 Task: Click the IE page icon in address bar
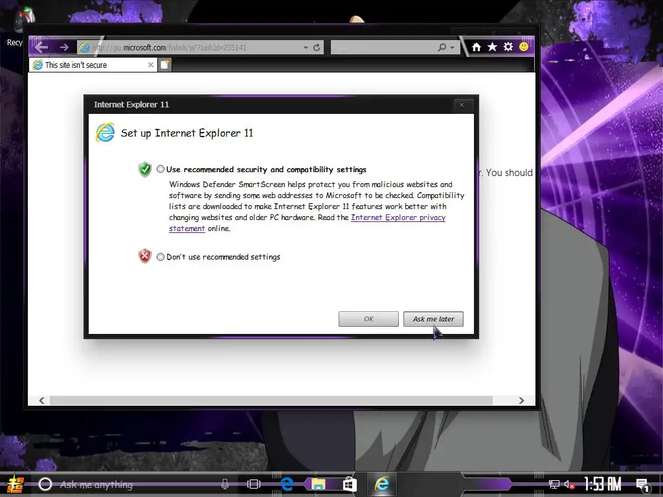click(x=85, y=47)
